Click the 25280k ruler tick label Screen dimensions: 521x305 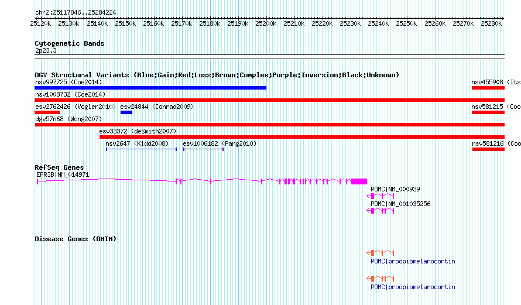click(491, 23)
